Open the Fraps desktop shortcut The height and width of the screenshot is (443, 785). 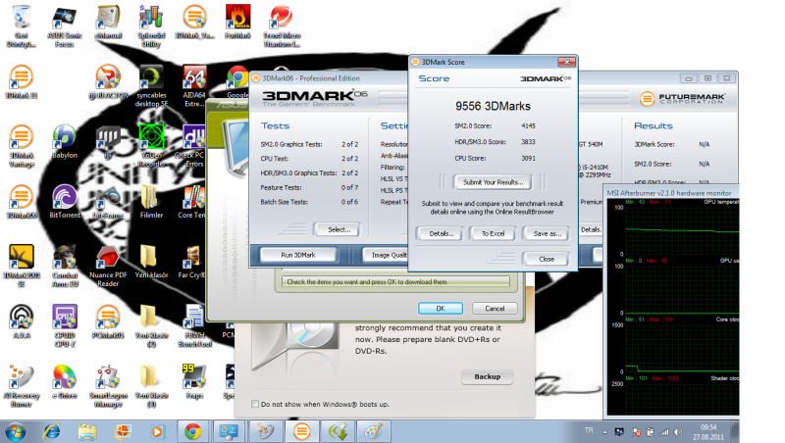click(194, 382)
